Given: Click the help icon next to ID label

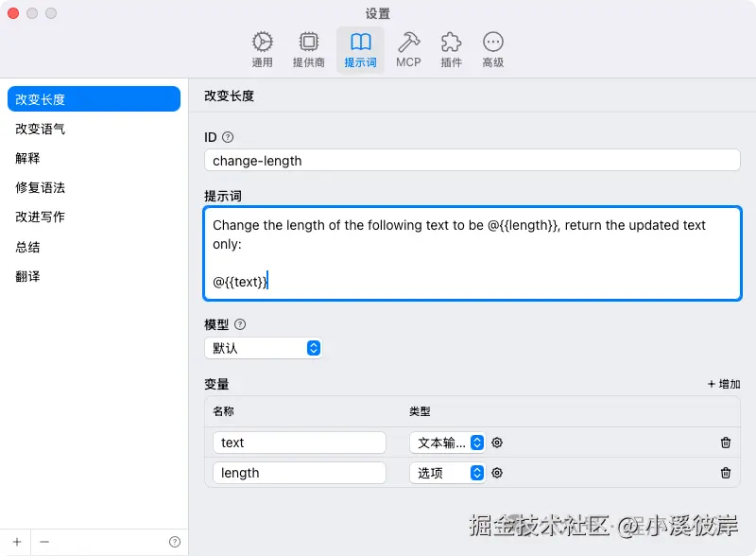Looking at the screenshot, I should [227, 136].
